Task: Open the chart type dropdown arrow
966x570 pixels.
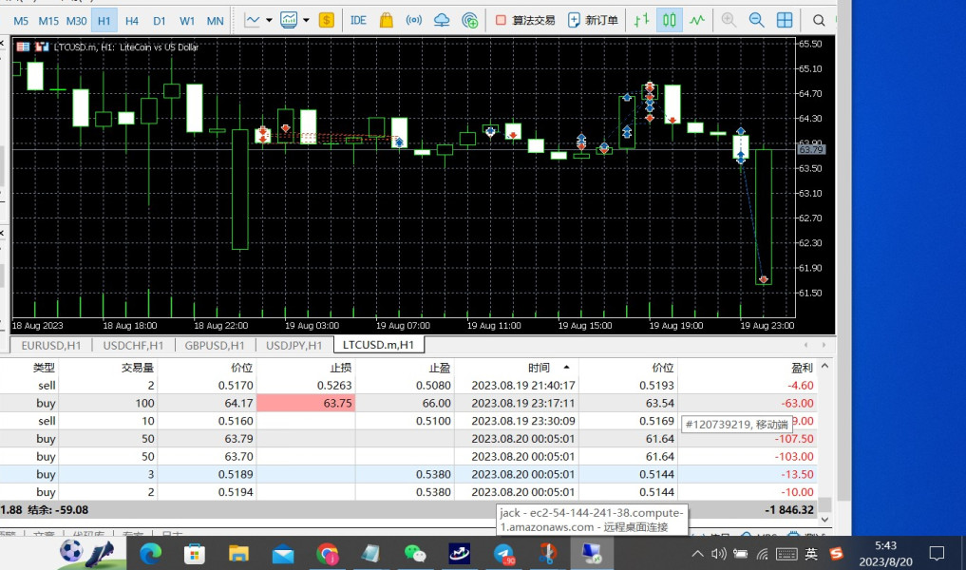Action: pyautogui.click(x=269, y=20)
